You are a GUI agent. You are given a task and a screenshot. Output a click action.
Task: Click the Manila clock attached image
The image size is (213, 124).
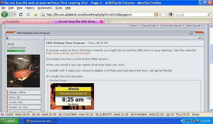(72, 96)
